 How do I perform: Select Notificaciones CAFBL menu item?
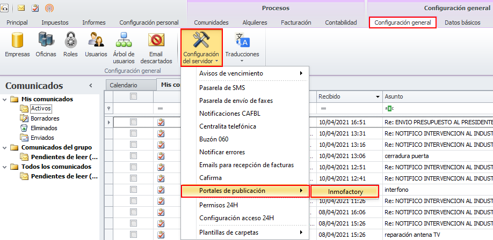230,113
